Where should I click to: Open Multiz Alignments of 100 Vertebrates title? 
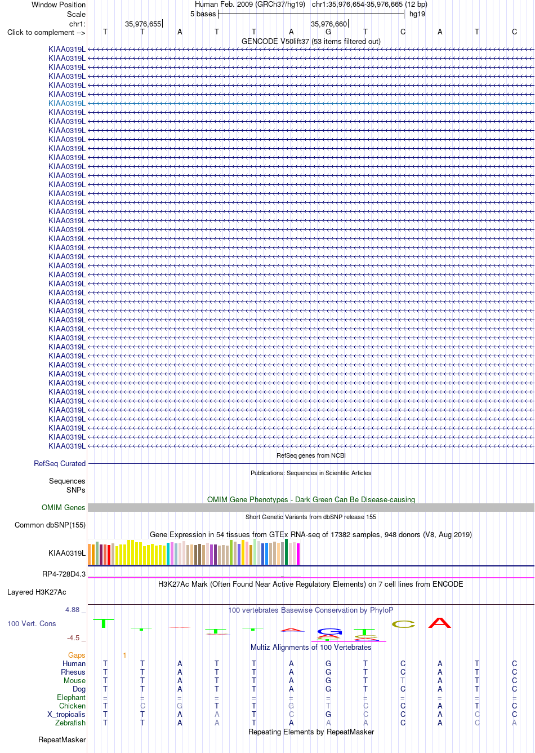pos(311,647)
